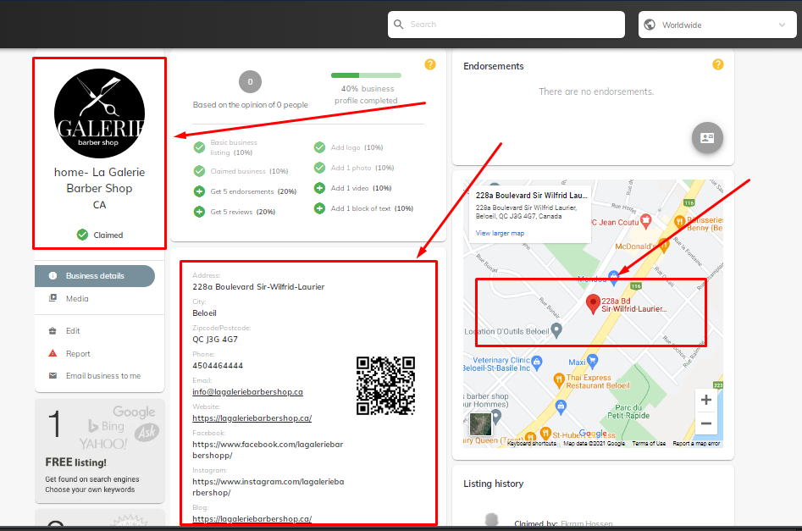The image size is (802, 531).
Task: Click the contact card floating icon in Endorsements
Action: [x=707, y=137]
